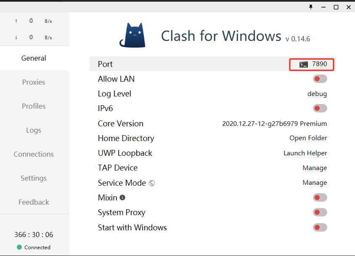The width and height of the screenshot is (355, 256).
Task: Click the core version 2020.12.27-12-g27b6979 Premium text
Action: pyautogui.click(x=274, y=123)
